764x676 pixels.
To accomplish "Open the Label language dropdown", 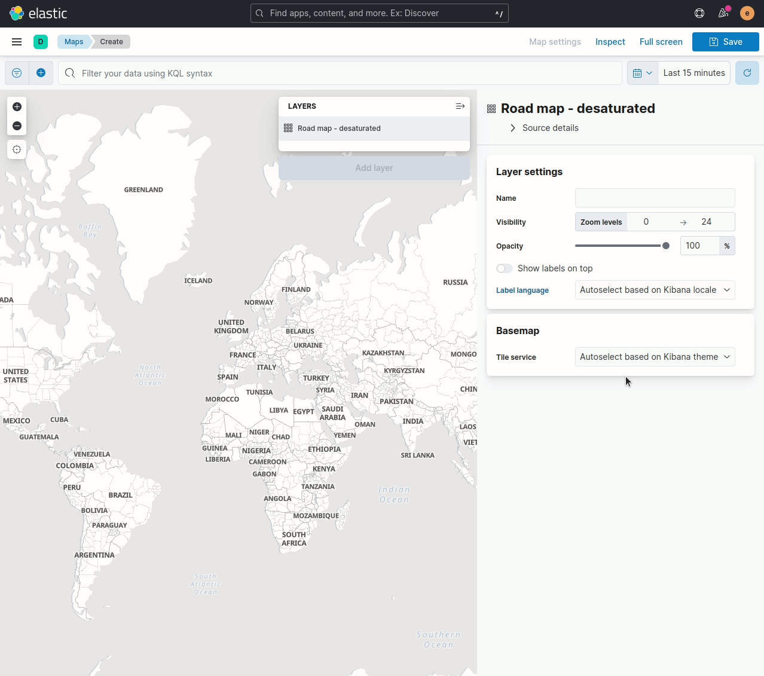I will [655, 290].
